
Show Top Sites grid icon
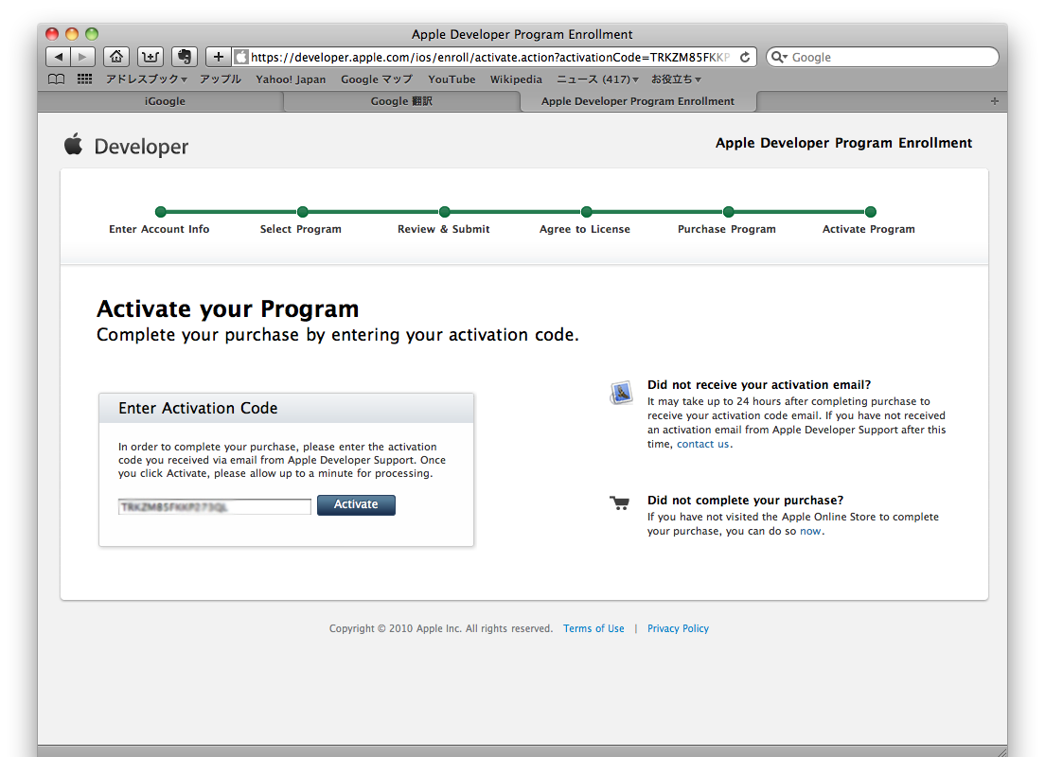coord(85,79)
